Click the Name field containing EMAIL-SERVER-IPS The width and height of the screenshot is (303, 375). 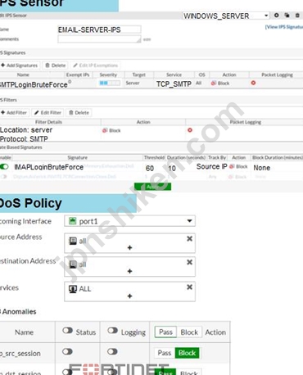coord(99,29)
